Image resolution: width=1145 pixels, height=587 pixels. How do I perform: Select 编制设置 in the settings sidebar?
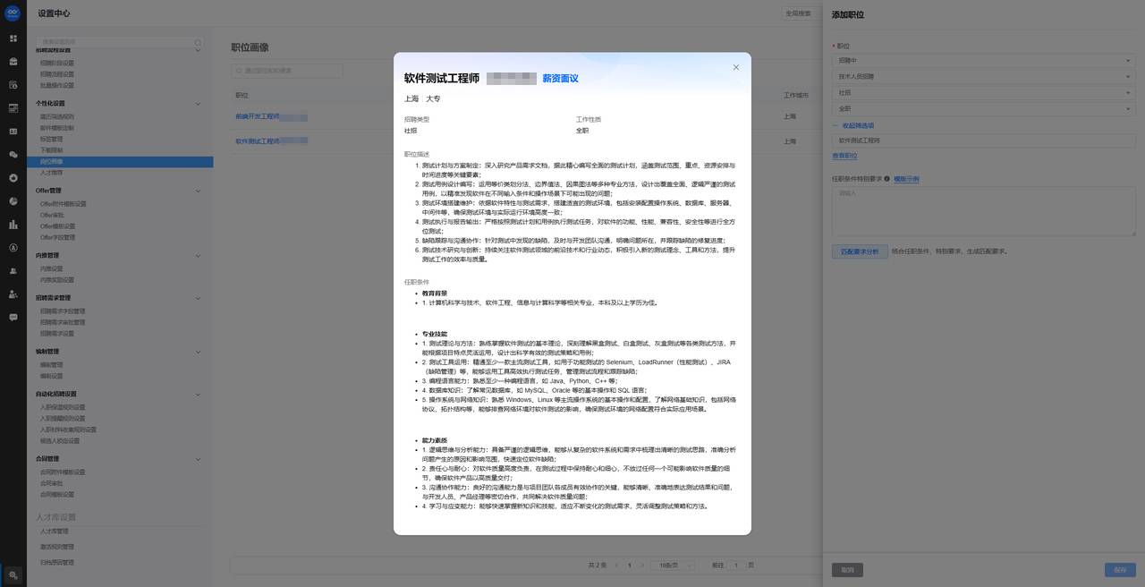[x=51, y=376]
